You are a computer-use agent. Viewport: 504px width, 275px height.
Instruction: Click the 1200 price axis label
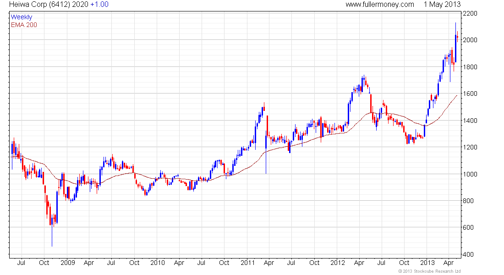point(470,147)
